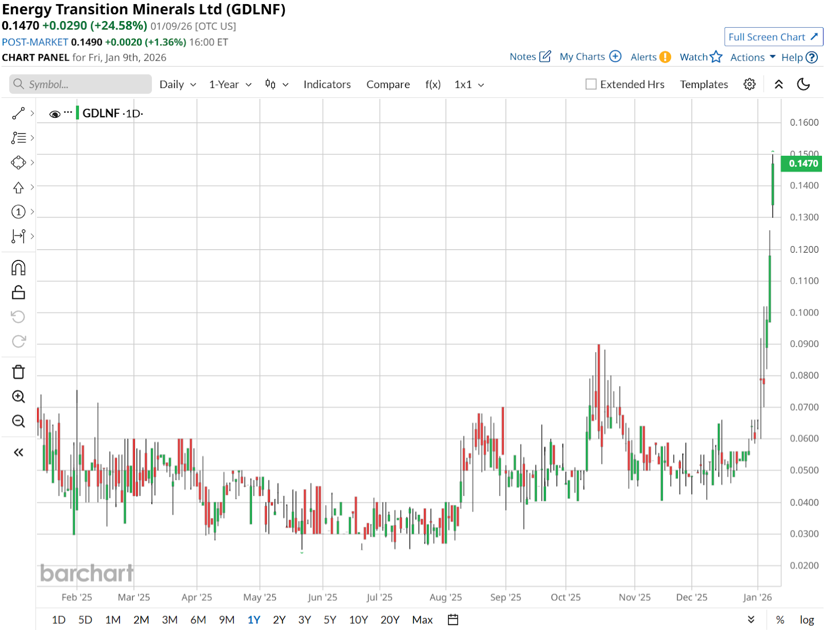Enable Extended Hrs checkbox
824x630 pixels.
click(591, 84)
